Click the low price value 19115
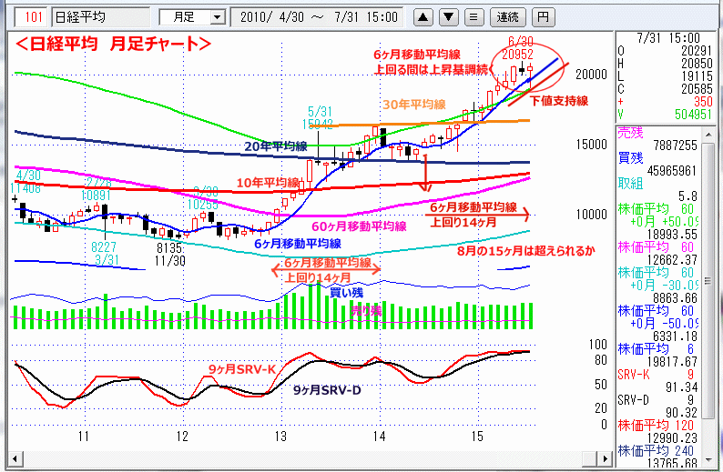Image resolution: width=723 pixels, height=472 pixels. pos(697,76)
